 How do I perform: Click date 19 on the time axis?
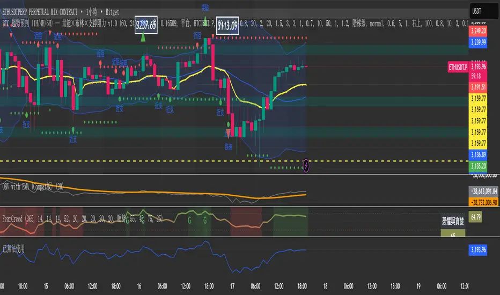coord(418,286)
